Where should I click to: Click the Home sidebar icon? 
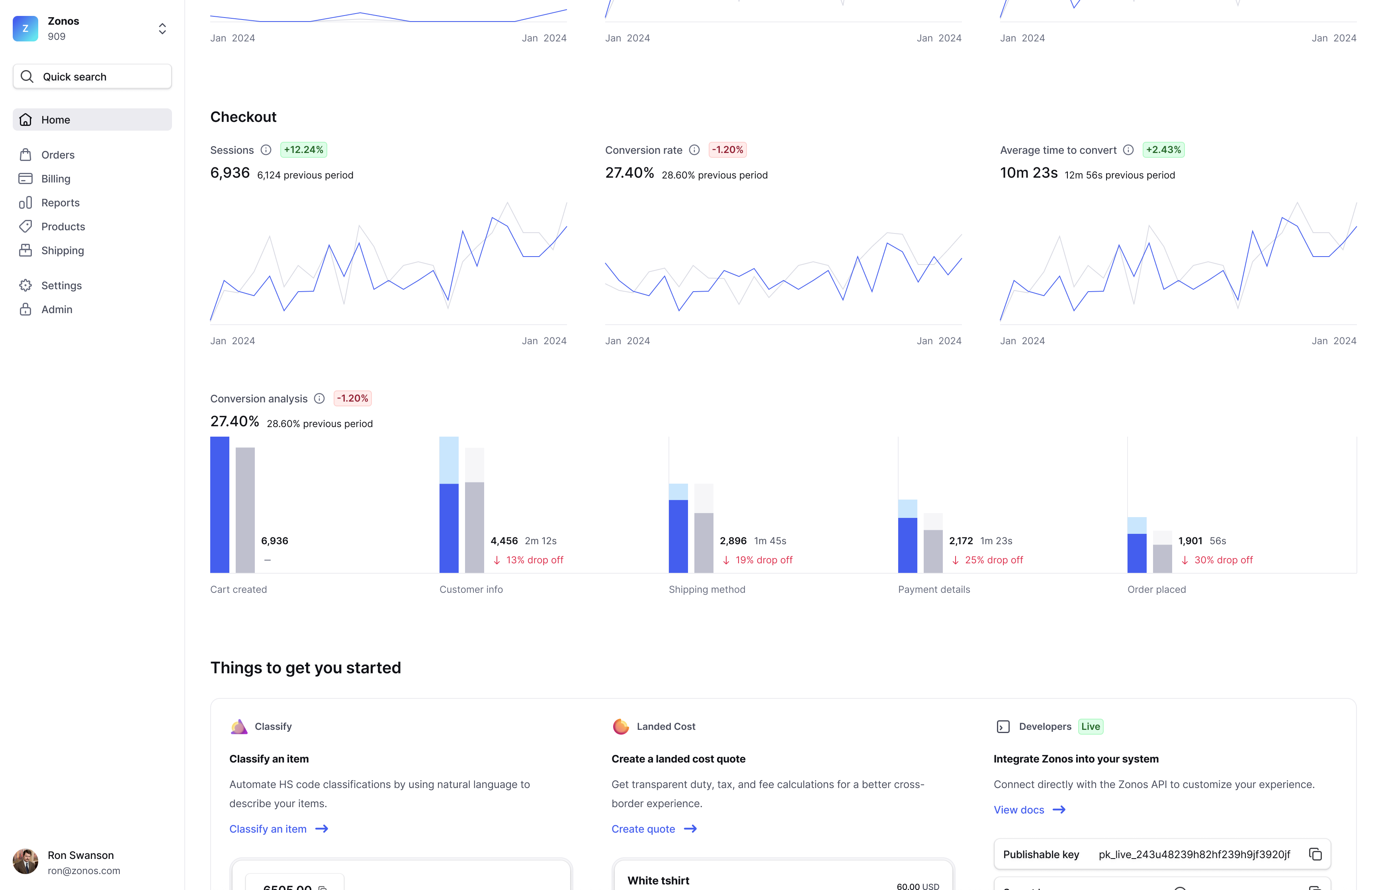coord(27,120)
